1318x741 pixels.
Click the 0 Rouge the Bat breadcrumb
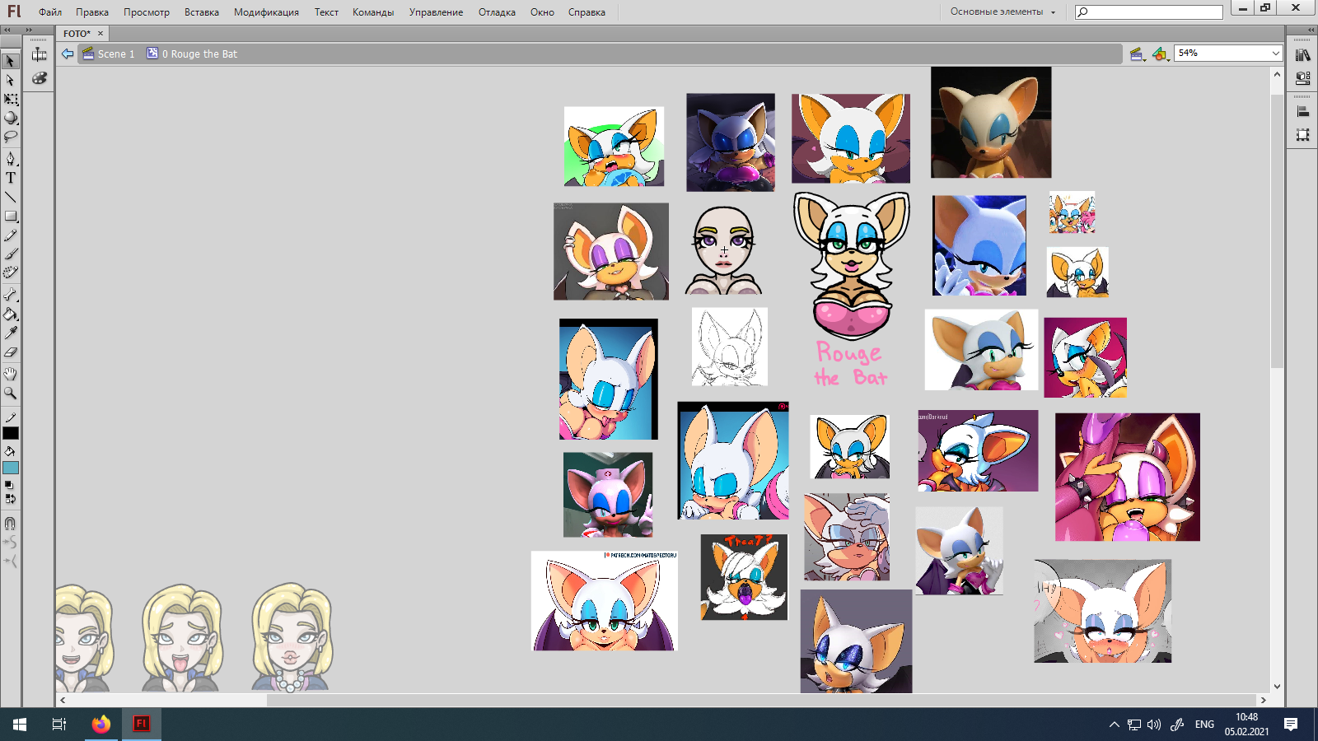[192, 54]
